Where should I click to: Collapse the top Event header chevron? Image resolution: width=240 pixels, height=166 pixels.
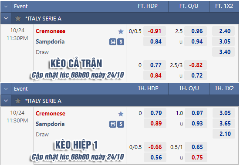pos(6,7)
